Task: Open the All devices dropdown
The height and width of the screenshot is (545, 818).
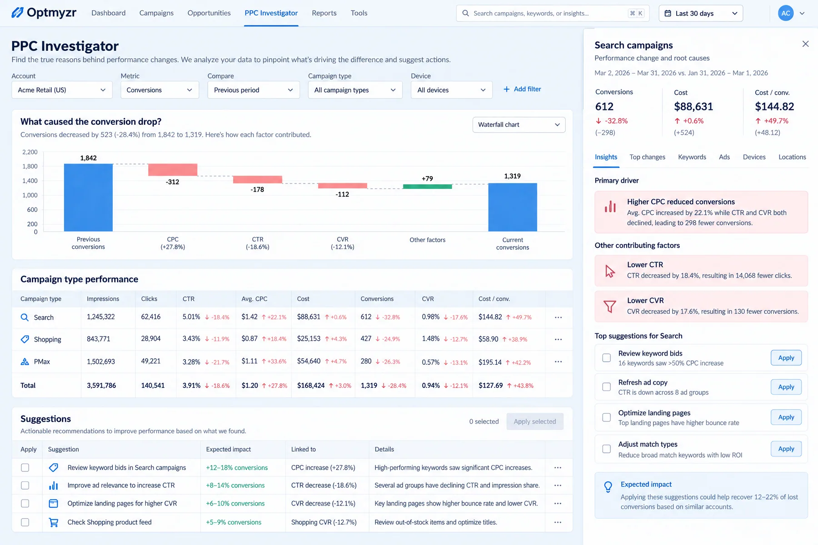Action: click(x=452, y=90)
